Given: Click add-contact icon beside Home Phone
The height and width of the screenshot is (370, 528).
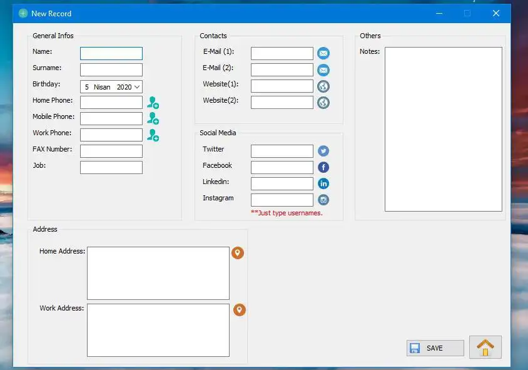Looking at the screenshot, I should (x=153, y=103).
